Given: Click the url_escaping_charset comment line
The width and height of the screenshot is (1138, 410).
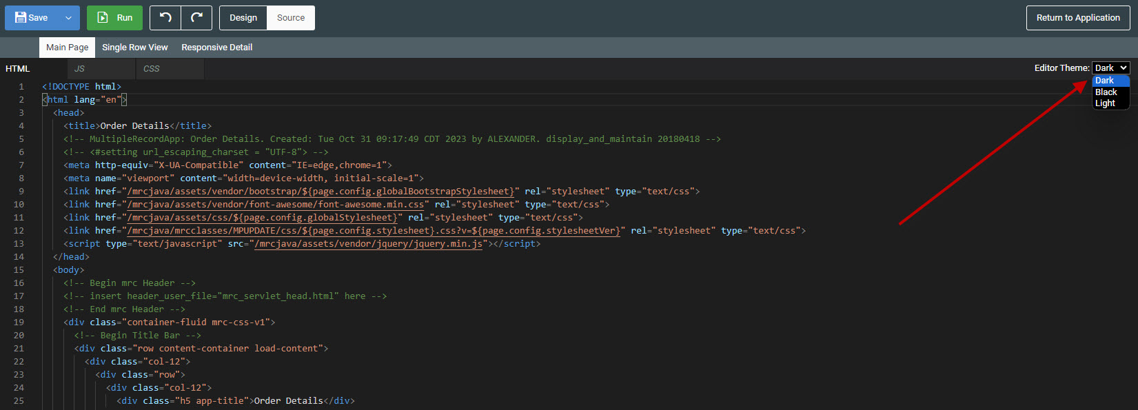Looking at the screenshot, I should (196, 152).
